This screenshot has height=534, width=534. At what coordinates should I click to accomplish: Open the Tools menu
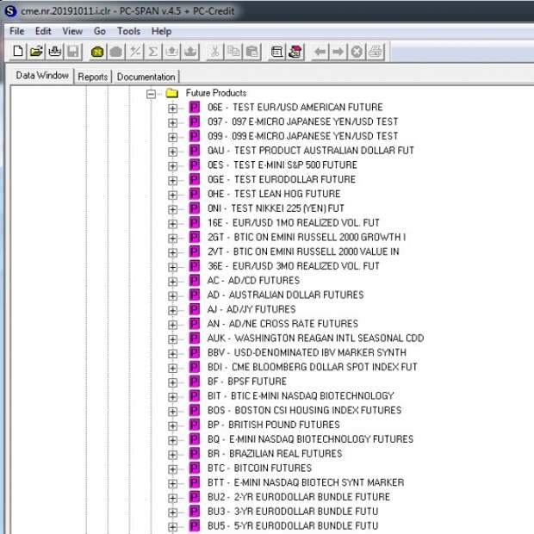pyautogui.click(x=128, y=31)
